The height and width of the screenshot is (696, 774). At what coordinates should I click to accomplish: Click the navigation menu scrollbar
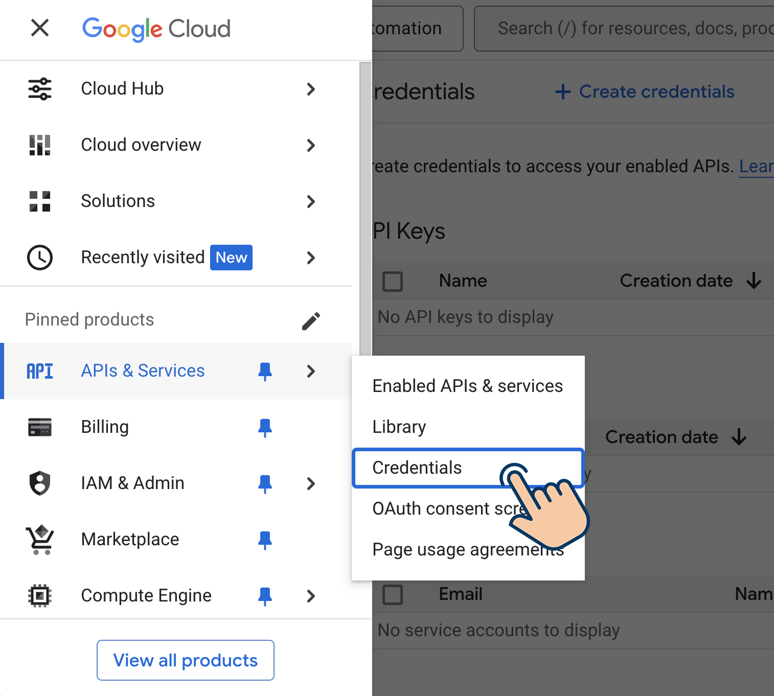coord(365,210)
